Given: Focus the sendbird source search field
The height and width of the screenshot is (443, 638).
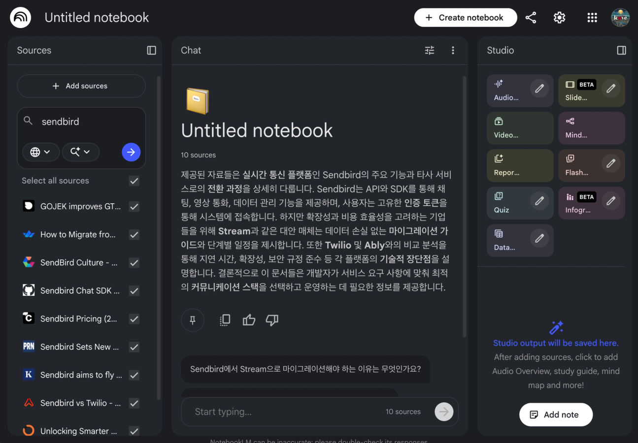Looking at the screenshot, I should pyautogui.click(x=81, y=122).
